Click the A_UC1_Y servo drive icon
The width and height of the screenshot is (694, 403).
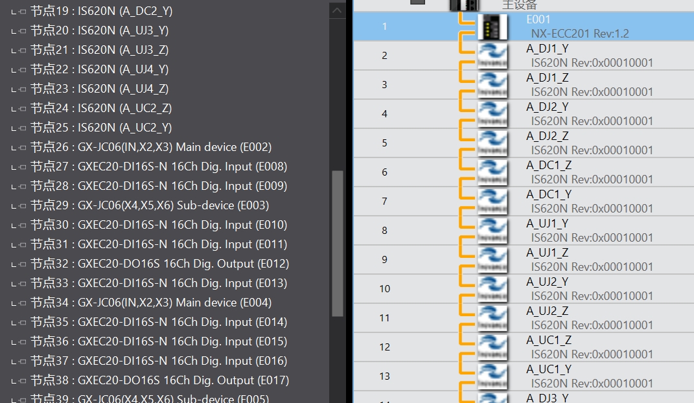pos(492,377)
